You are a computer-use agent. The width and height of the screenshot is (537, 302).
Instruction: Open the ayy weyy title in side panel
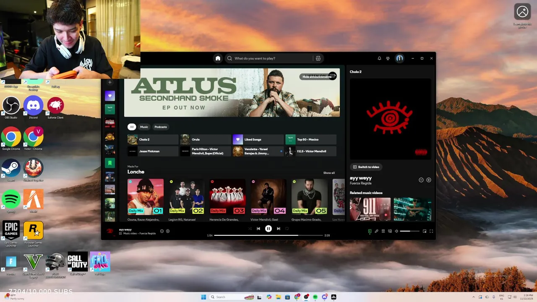click(x=361, y=178)
